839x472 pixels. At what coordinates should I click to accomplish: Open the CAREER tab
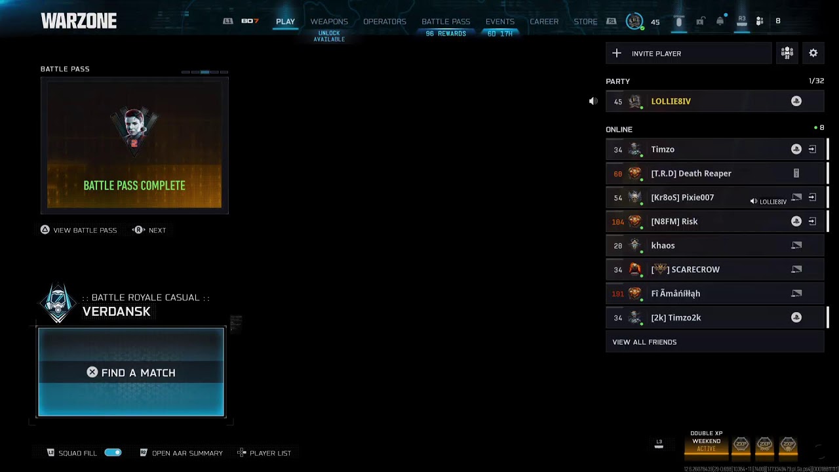(544, 22)
